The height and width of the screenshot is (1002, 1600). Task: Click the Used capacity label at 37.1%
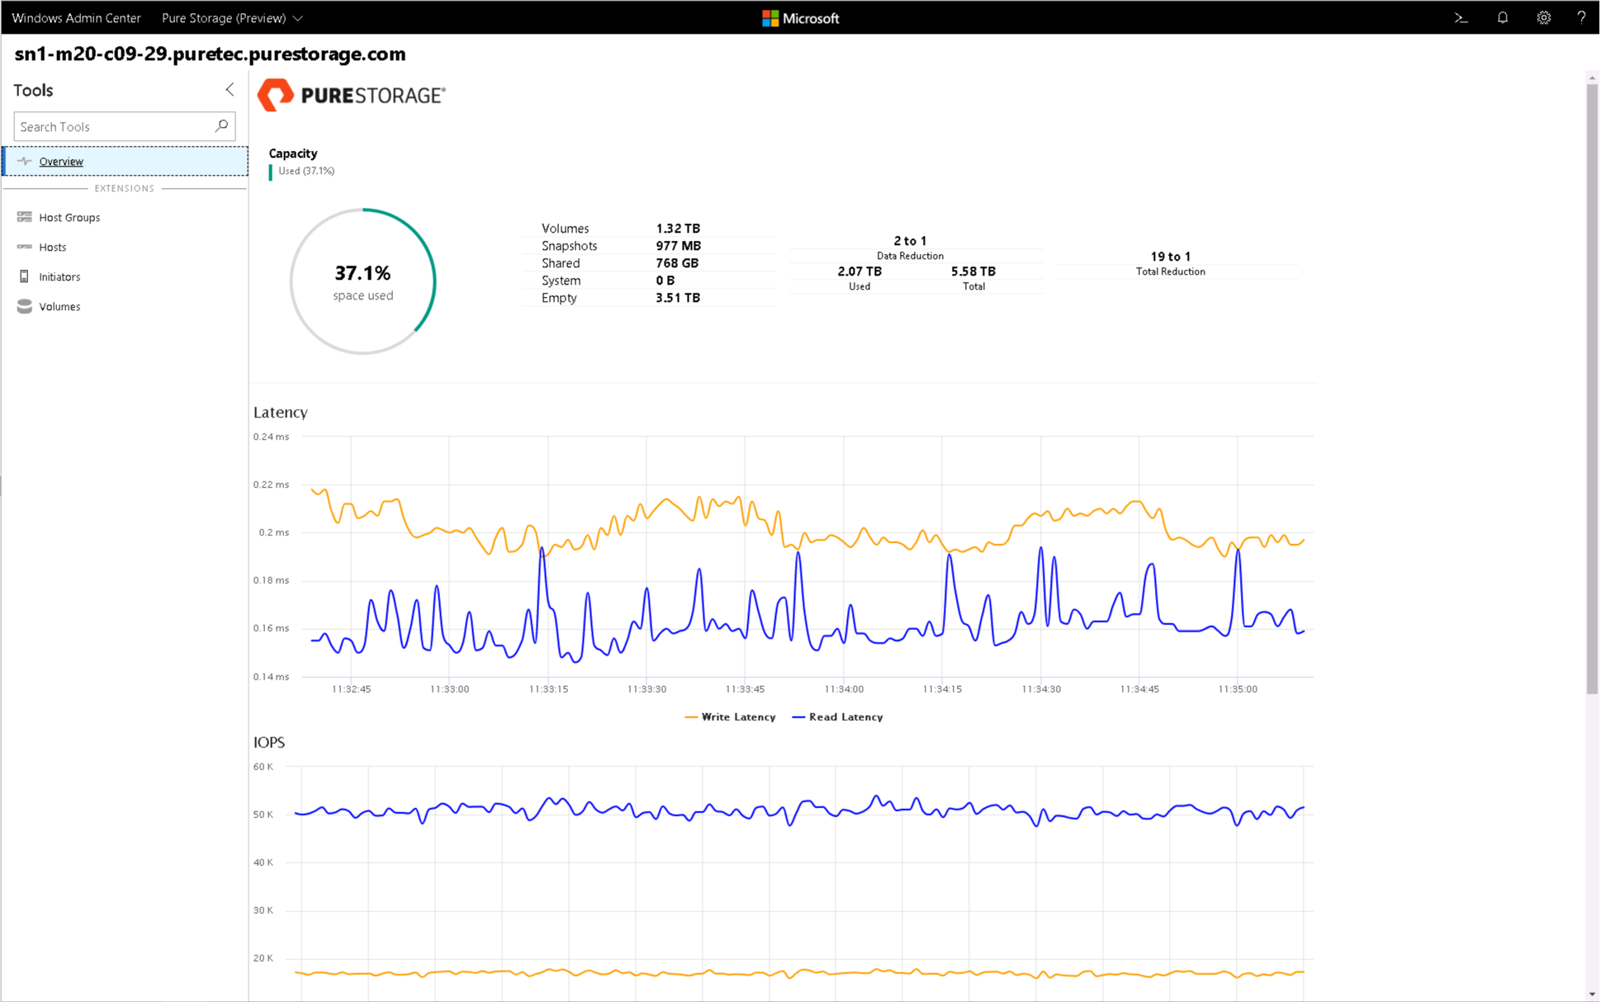point(305,170)
